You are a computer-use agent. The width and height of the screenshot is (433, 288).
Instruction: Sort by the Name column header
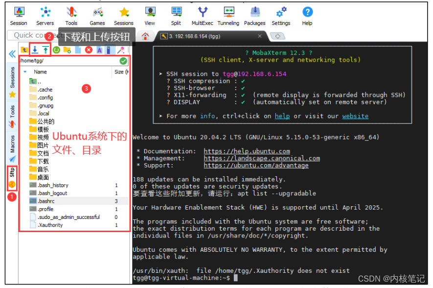tap(40, 72)
